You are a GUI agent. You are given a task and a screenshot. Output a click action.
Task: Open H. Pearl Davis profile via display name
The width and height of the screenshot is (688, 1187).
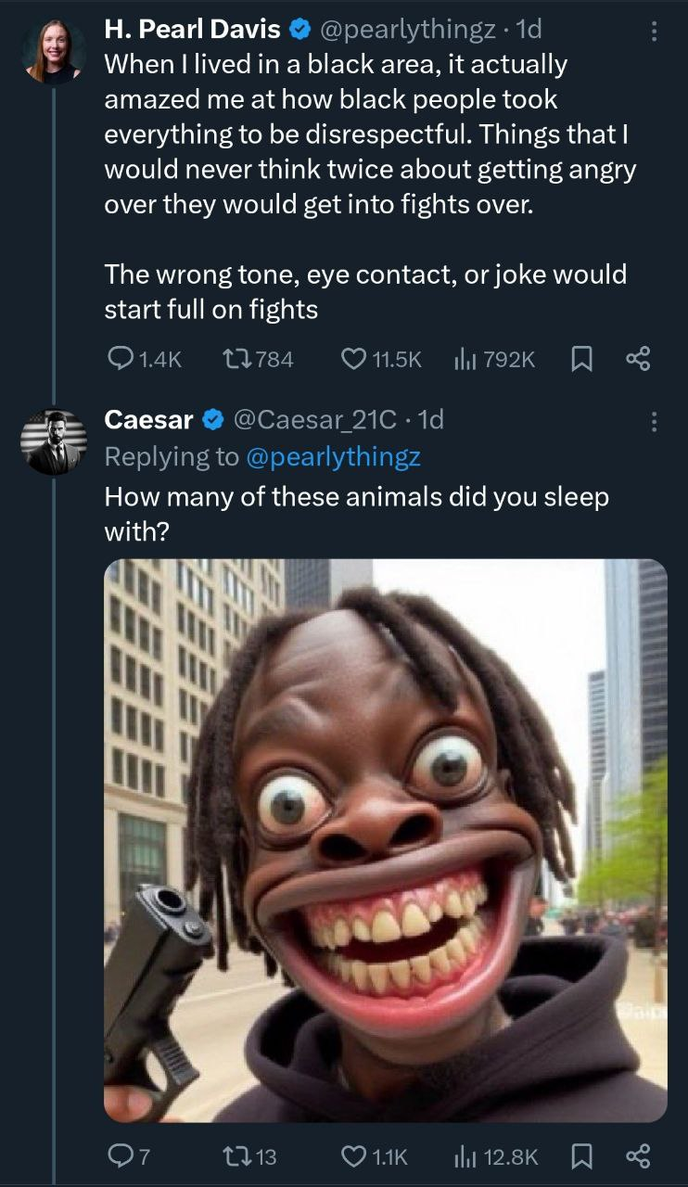point(192,30)
